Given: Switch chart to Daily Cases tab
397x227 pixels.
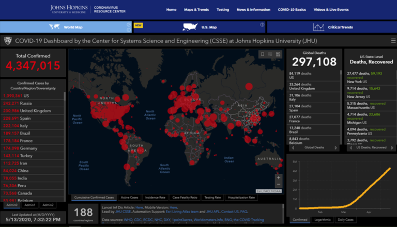Looking at the screenshot, I should (346, 220).
